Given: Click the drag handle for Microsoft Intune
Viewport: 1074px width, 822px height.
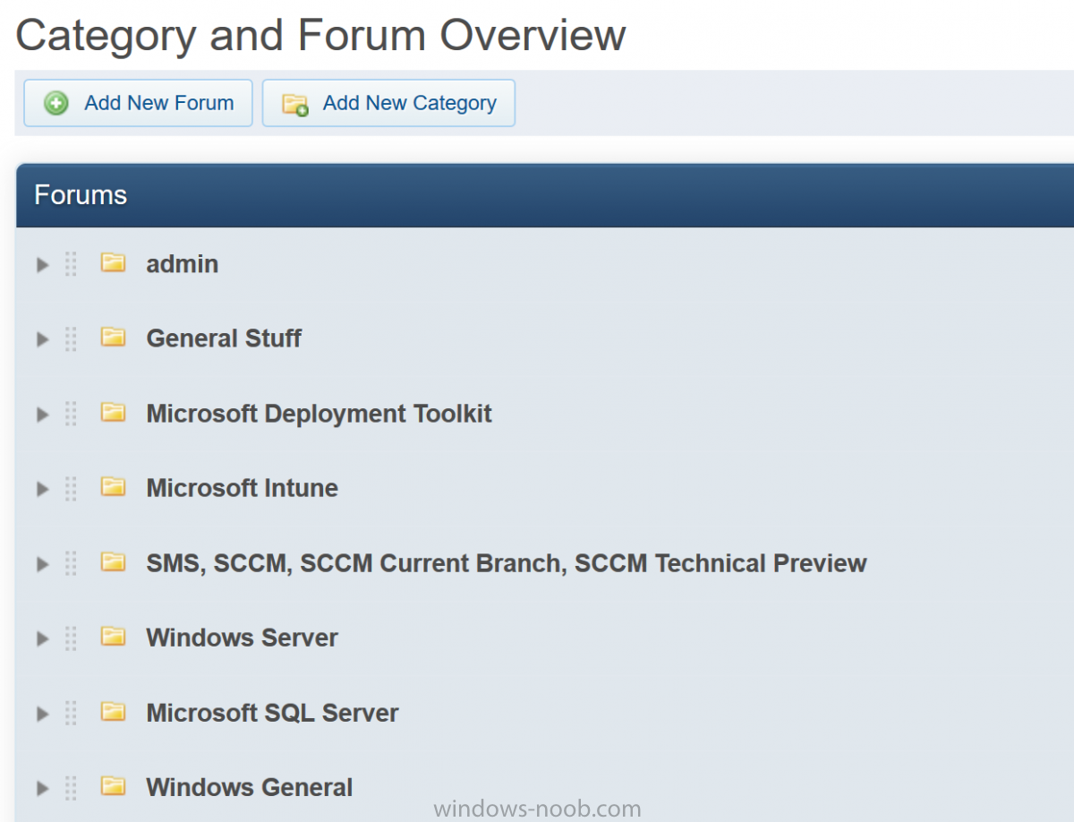Looking at the screenshot, I should [72, 488].
